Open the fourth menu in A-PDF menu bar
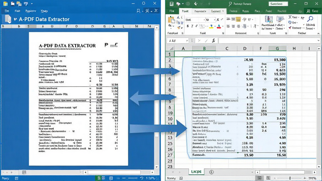Viewport: 322px width, 181px height. click(x=44, y=11)
